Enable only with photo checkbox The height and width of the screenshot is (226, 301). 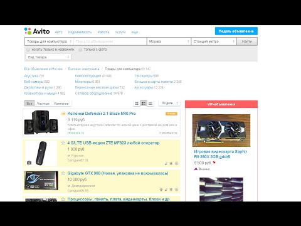(80, 50)
